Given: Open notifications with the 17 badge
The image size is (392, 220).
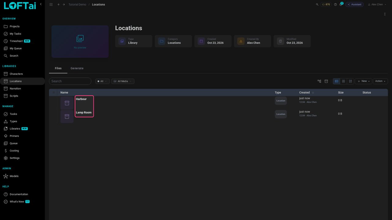Looking at the screenshot, I should [341, 4].
